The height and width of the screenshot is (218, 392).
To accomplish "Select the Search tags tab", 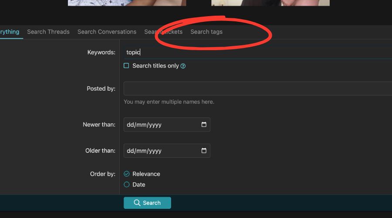I will pos(206,32).
